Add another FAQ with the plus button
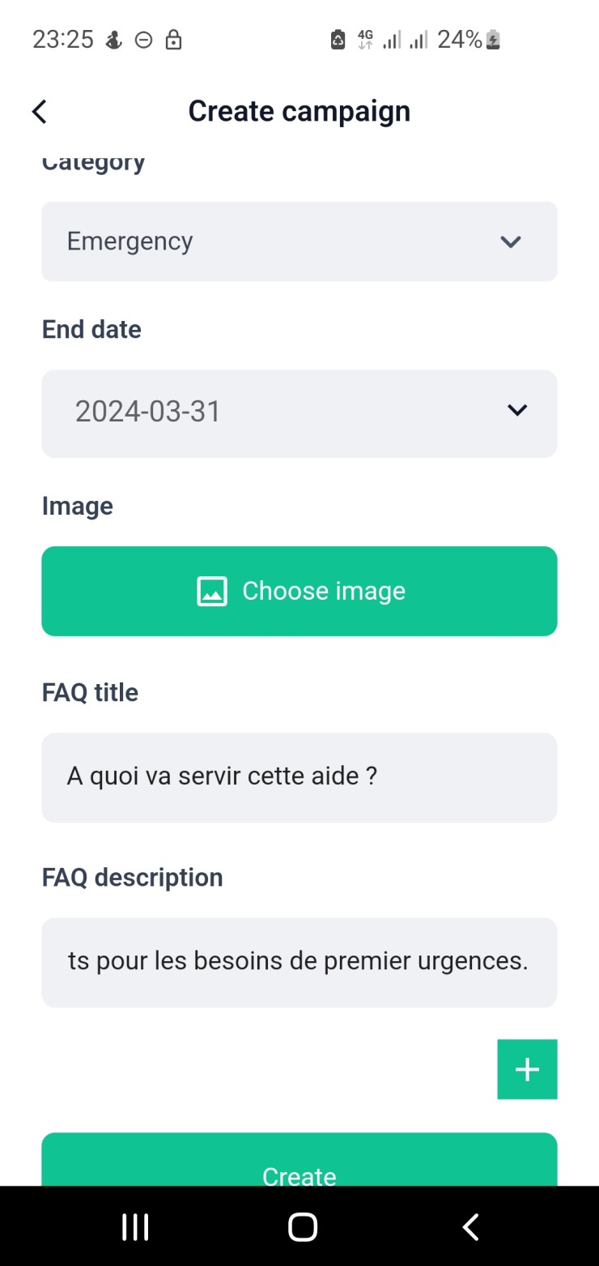599x1266 pixels. tap(527, 1070)
